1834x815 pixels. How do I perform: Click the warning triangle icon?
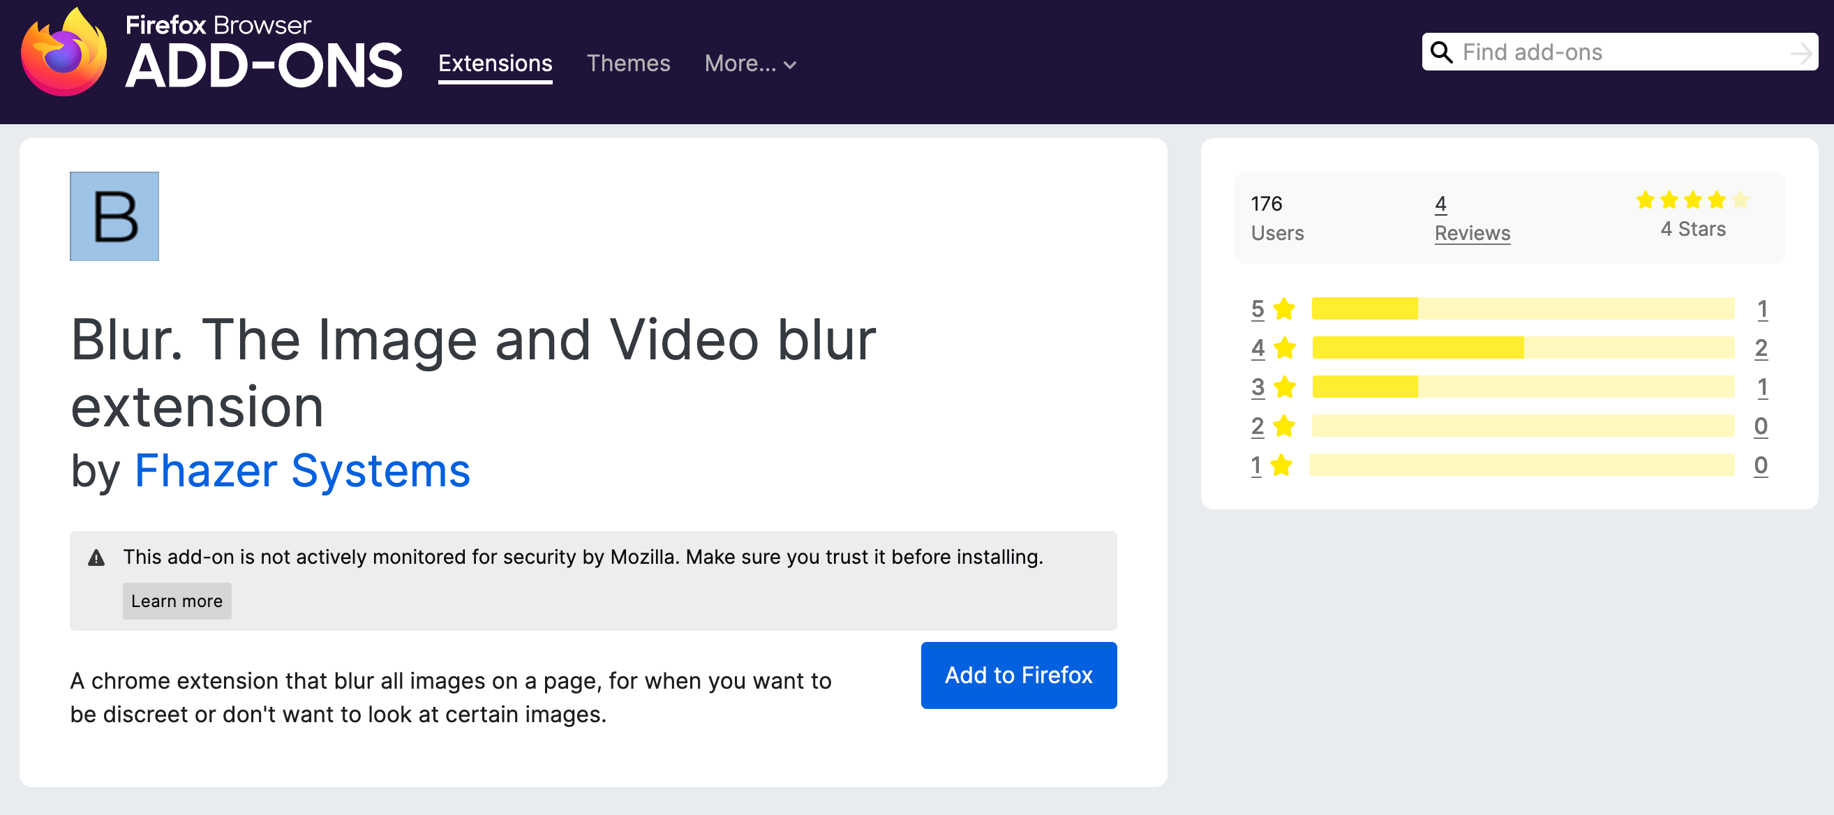coord(96,558)
